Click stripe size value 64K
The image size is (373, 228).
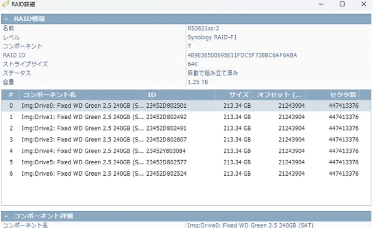[x=192, y=64]
